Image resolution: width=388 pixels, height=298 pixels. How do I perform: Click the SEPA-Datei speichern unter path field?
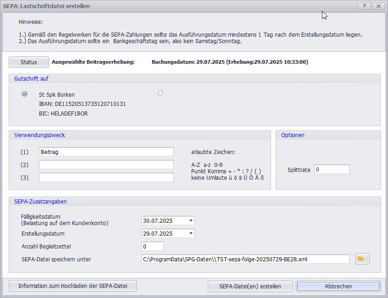tap(245, 259)
